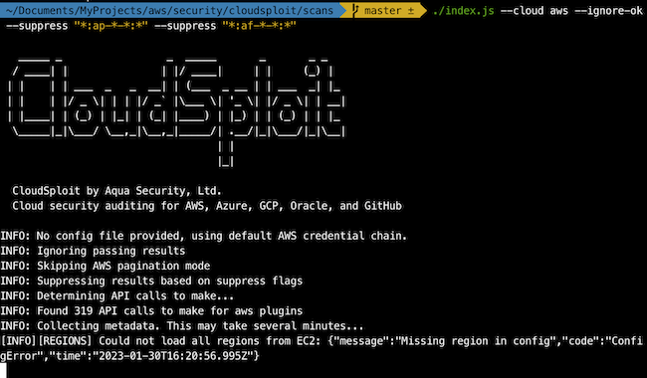Click the git branch icon in prompt

(x=355, y=10)
